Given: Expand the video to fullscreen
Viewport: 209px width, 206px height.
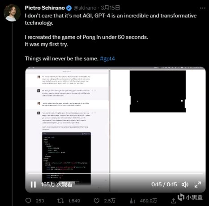Looking at the screenshot, I should 198,185.
